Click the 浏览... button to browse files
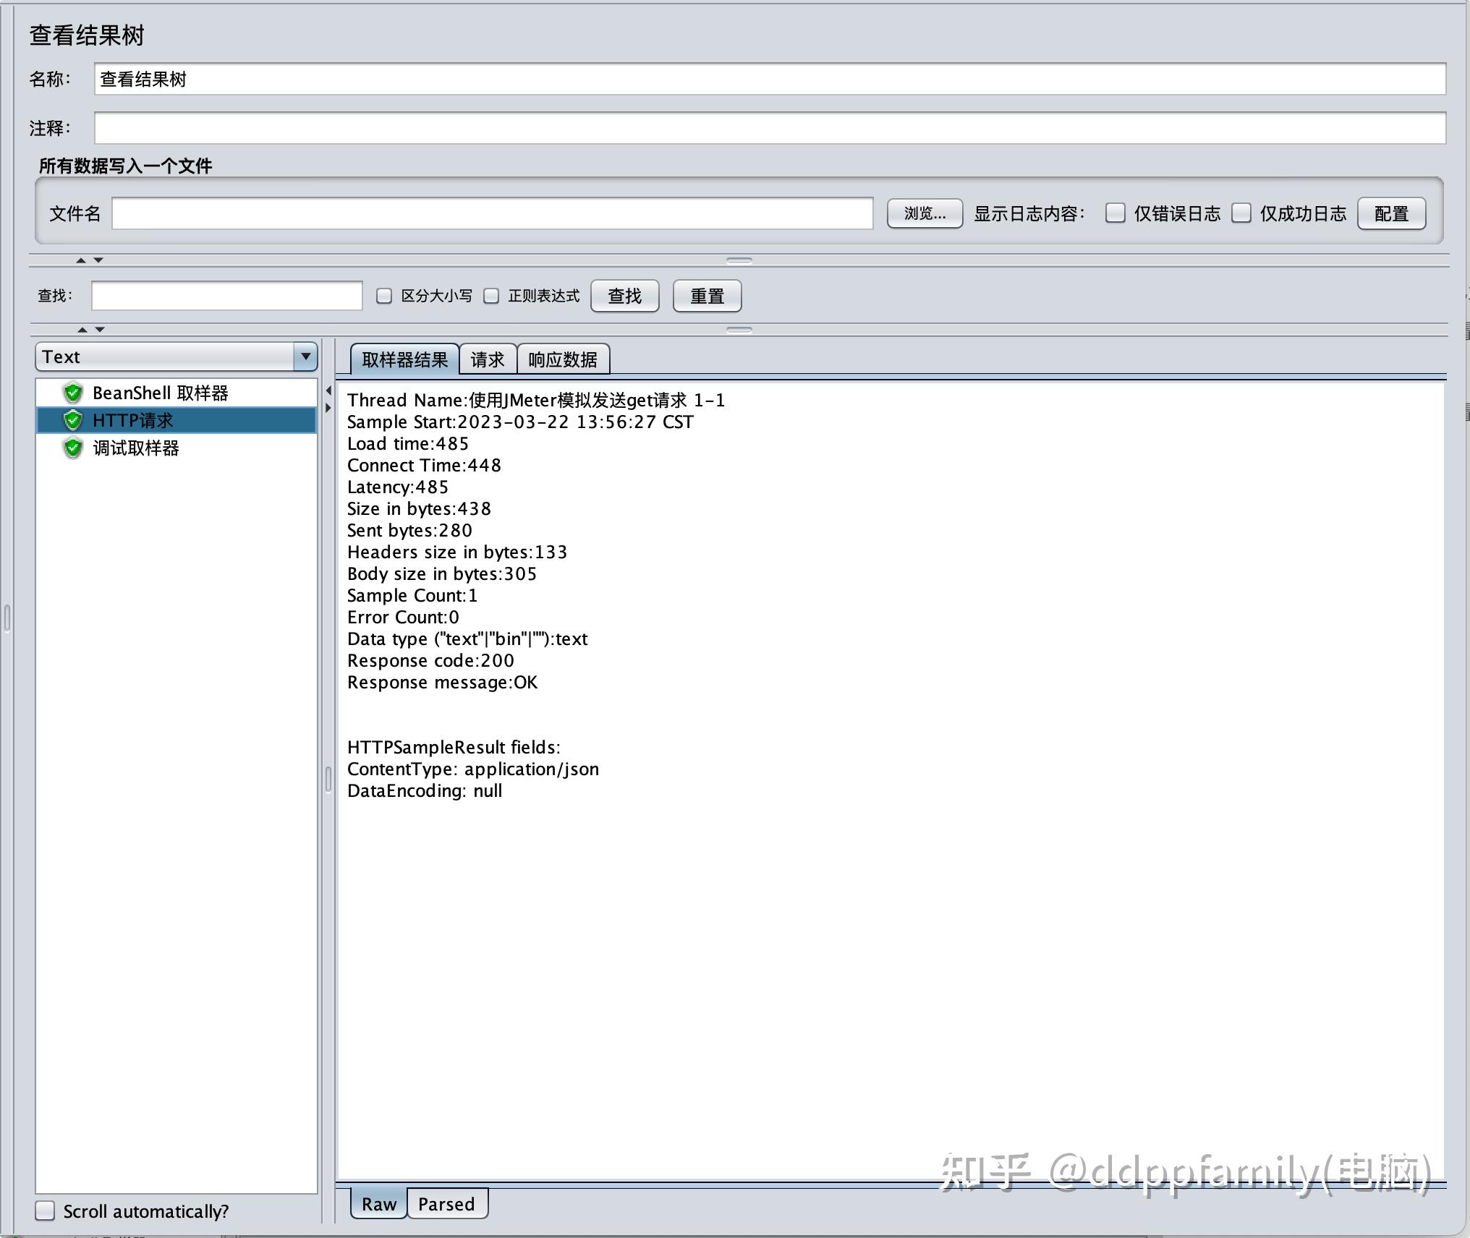Viewport: 1470px width, 1238px height. coord(924,213)
